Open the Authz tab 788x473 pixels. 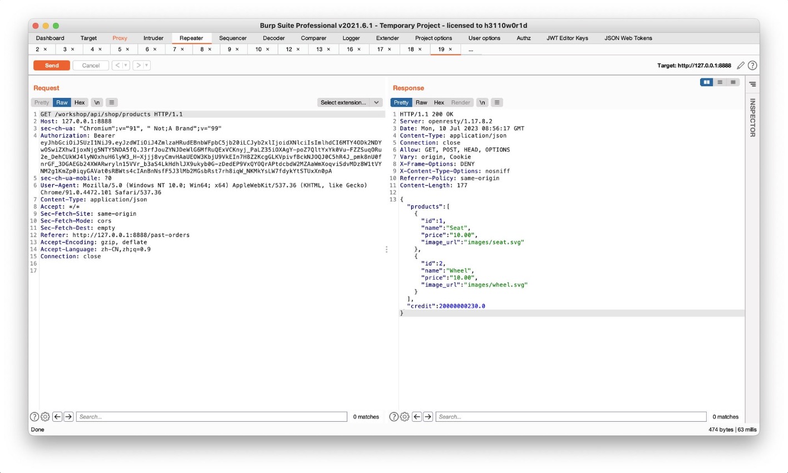point(524,38)
